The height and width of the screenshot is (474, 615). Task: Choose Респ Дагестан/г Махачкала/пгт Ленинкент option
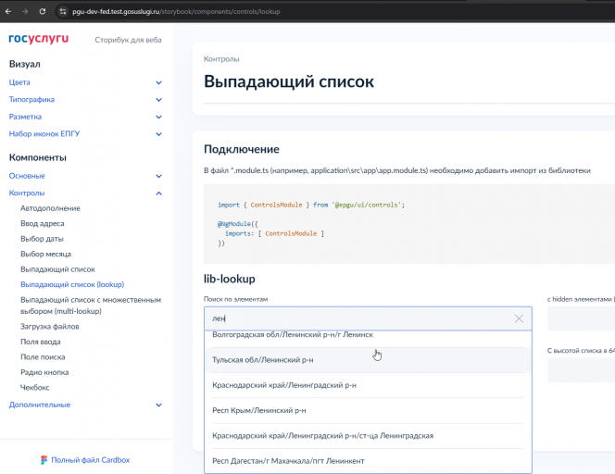coord(368,461)
